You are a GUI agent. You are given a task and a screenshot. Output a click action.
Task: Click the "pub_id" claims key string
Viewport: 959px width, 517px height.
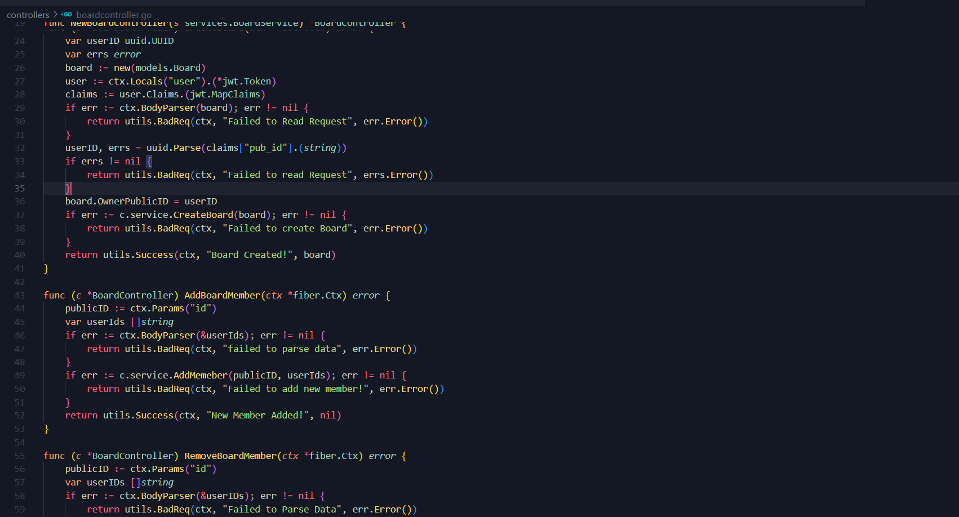266,148
